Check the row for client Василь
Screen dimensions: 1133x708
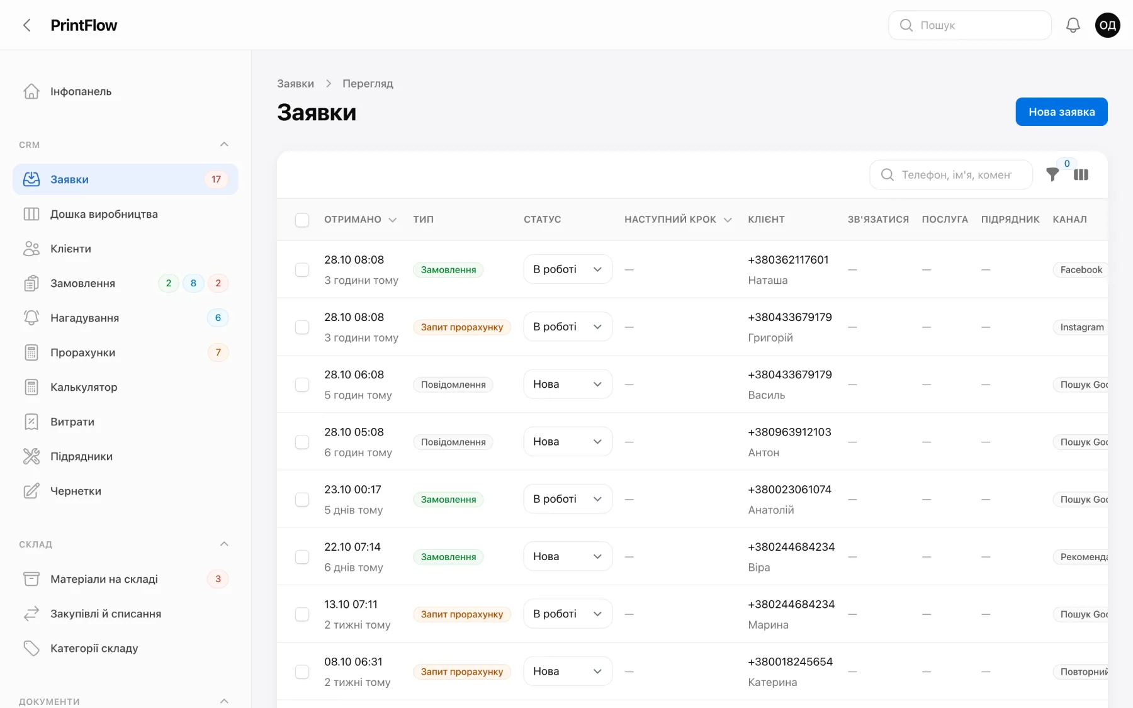302,385
